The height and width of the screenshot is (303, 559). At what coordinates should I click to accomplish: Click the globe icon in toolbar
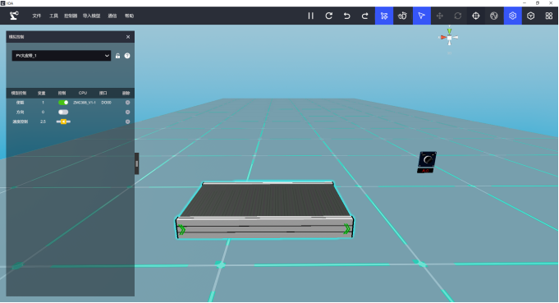[494, 16]
